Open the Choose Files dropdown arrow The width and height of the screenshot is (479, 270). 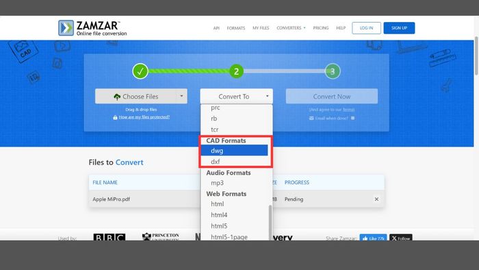(x=181, y=97)
